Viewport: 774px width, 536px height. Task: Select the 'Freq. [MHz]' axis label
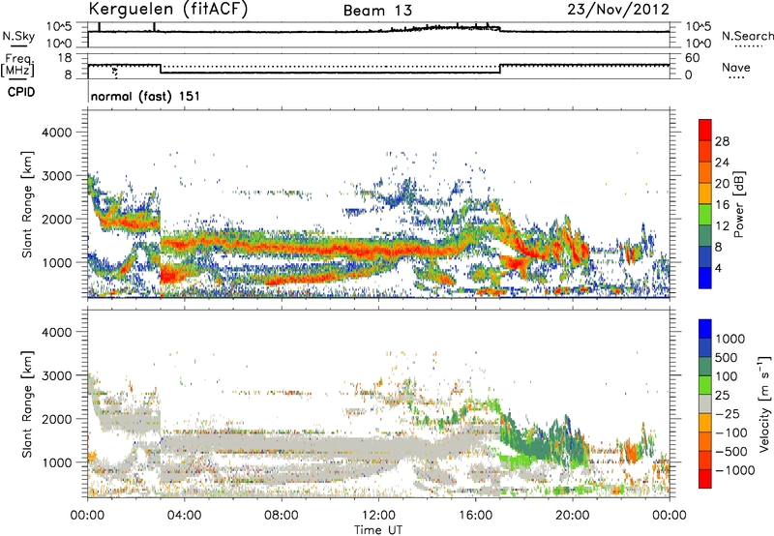tap(17, 66)
